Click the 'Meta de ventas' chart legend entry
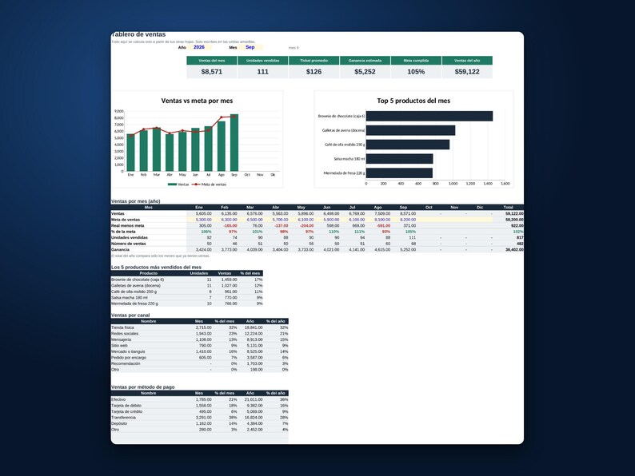The width and height of the screenshot is (635, 476). coord(210,184)
